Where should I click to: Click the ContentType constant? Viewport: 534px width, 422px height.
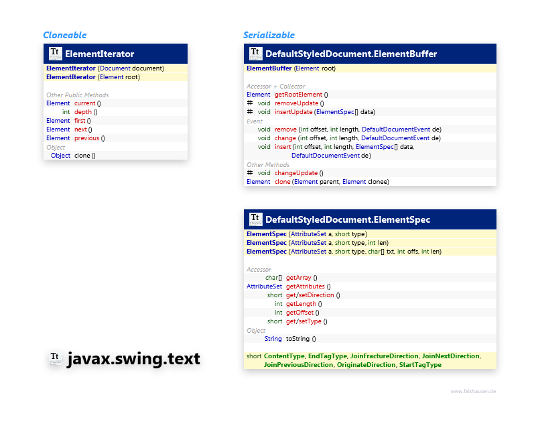coord(284,356)
